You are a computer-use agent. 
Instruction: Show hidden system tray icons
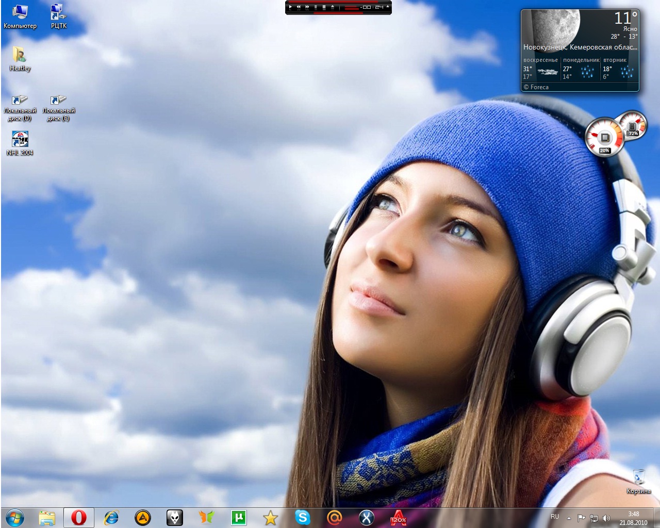point(569,518)
